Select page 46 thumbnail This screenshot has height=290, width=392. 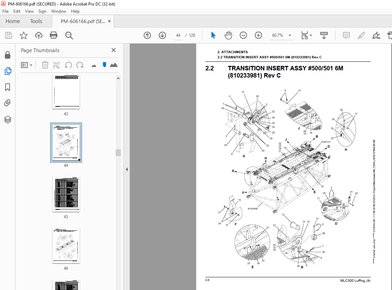coord(66,245)
